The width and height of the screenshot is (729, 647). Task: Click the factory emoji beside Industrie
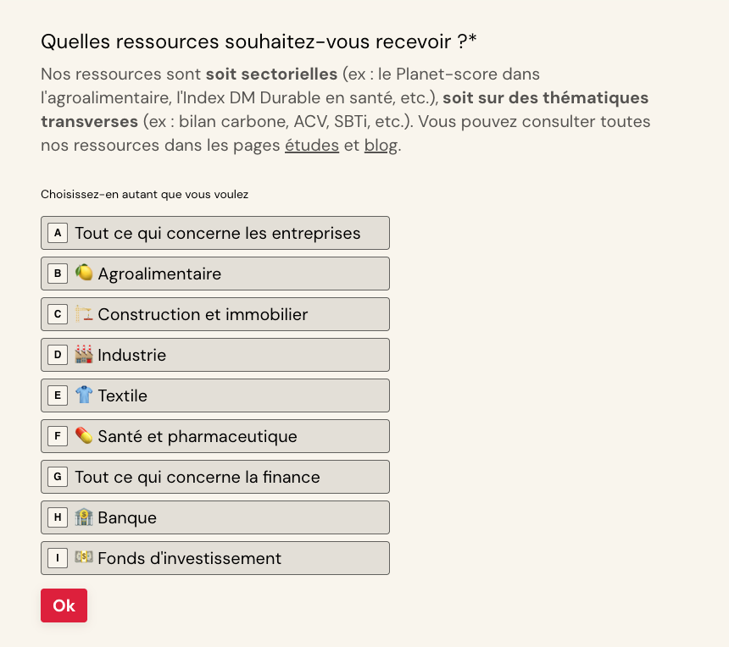click(84, 354)
